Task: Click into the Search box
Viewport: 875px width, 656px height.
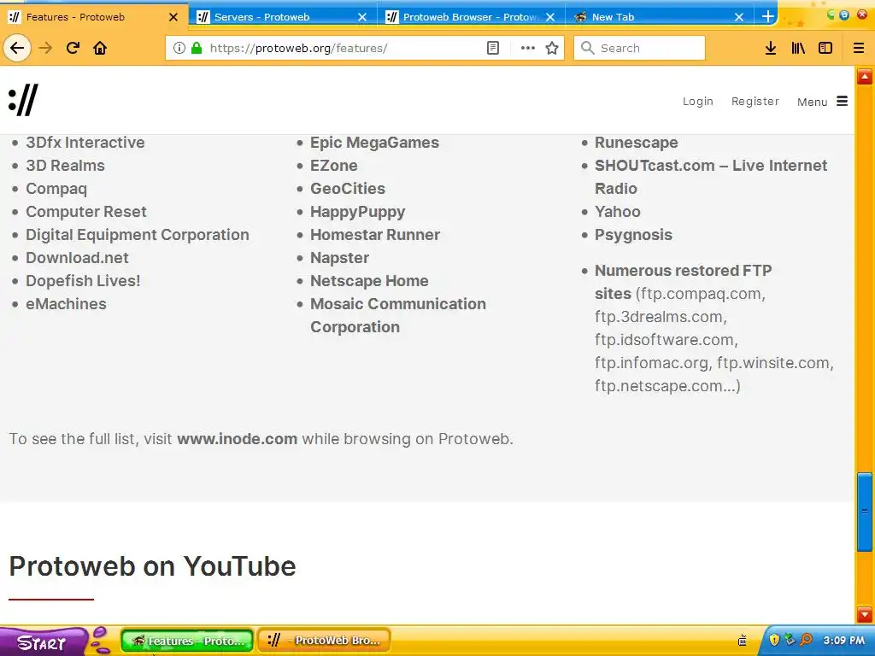Action: (639, 48)
